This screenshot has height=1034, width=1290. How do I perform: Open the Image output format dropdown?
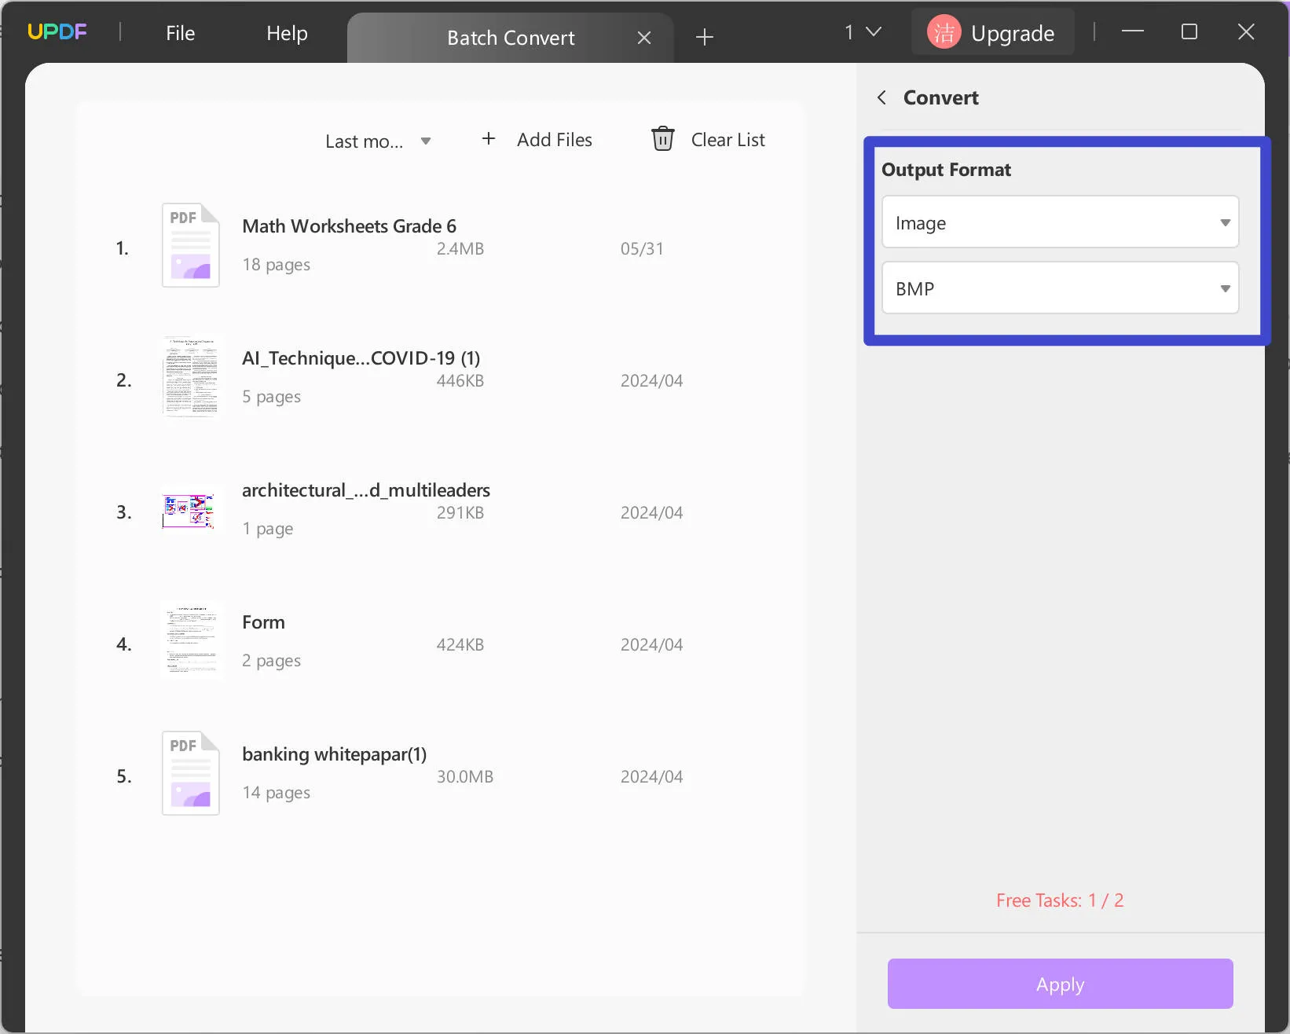coord(1061,222)
